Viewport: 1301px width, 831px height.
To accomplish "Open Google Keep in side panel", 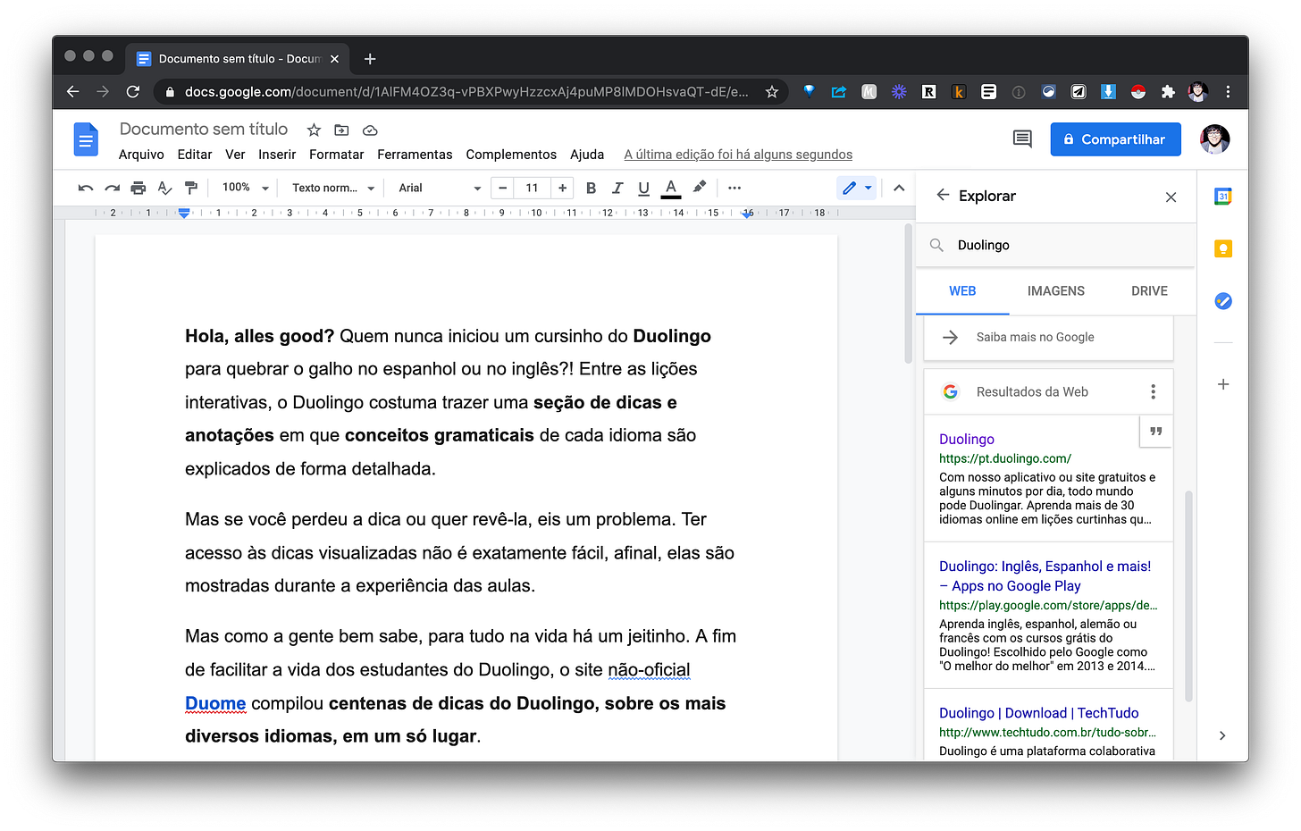I will pyautogui.click(x=1223, y=249).
